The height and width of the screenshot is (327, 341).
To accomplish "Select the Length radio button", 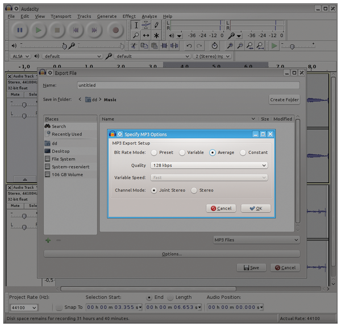I will pos(170,297).
